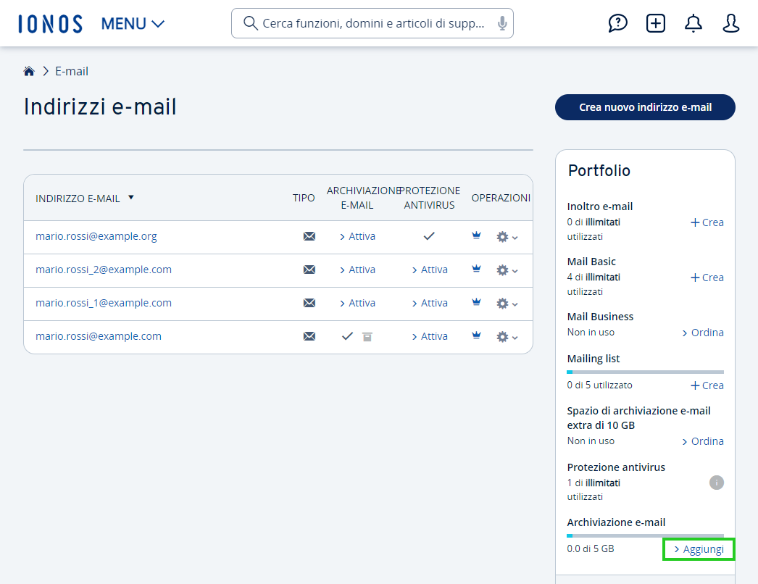758x584 pixels.
Task: Click Crea next to Inoltro e-mail
Action: (x=707, y=222)
